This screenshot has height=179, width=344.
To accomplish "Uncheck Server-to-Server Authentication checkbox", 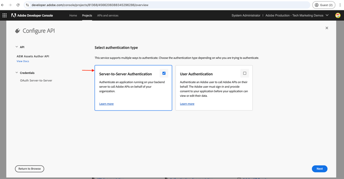I will point(164,73).
